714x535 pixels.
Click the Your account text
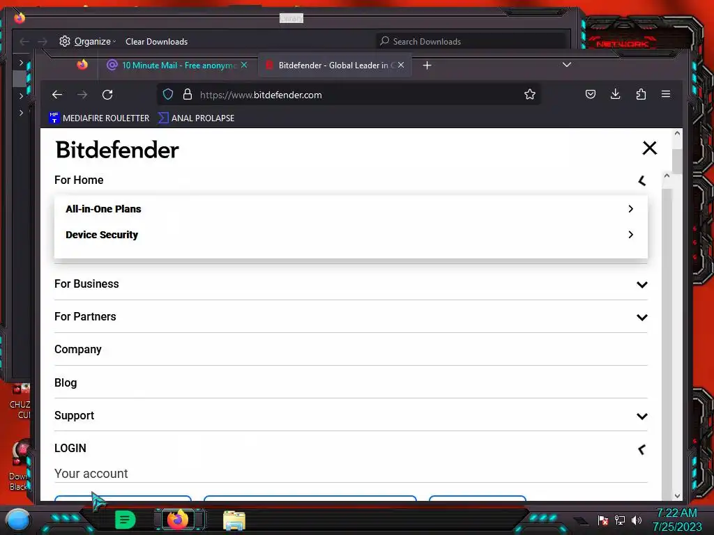coord(91,474)
